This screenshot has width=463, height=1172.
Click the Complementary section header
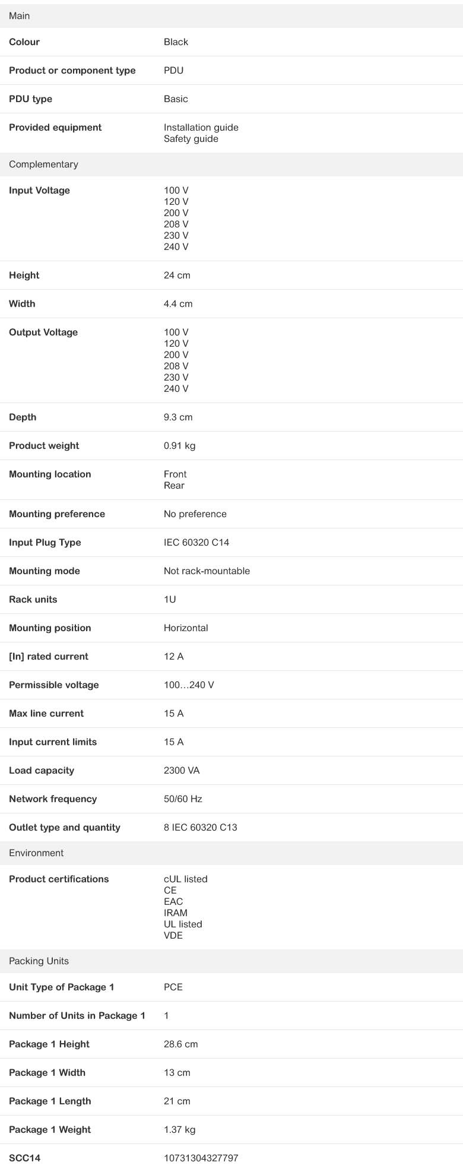tap(43, 164)
